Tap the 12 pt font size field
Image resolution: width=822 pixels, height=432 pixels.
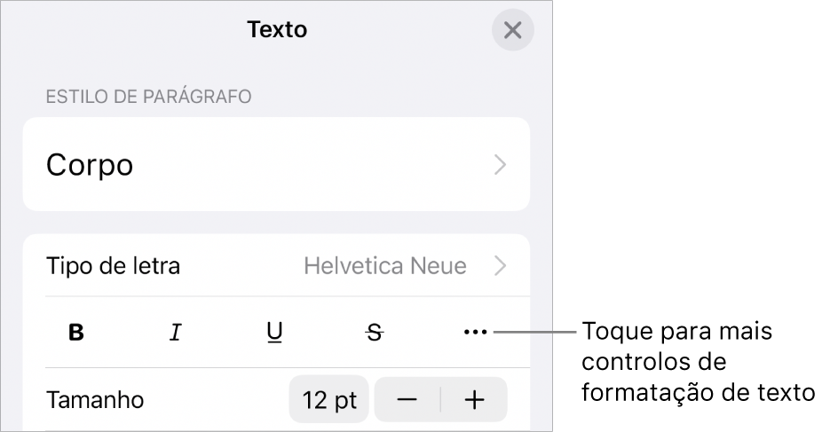(x=329, y=400)
